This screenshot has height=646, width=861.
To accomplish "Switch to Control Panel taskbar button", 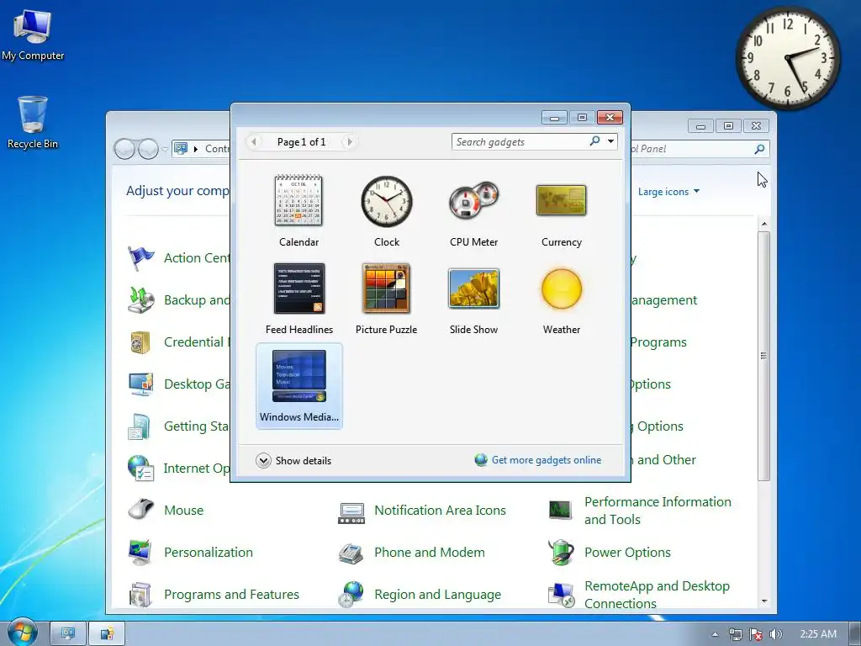I will 68,633.
